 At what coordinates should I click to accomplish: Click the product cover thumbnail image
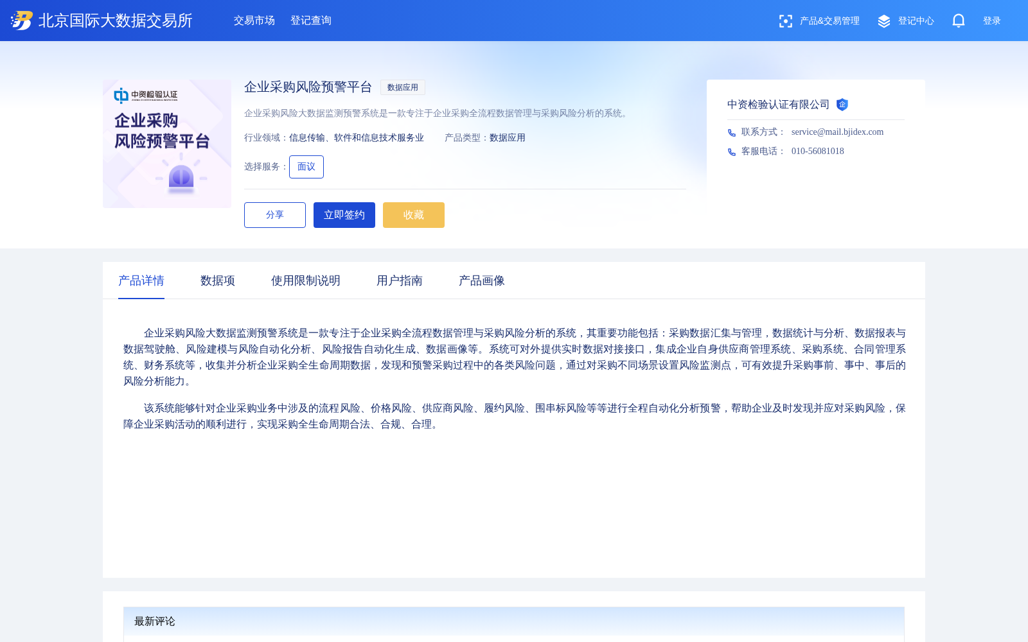(167, 144)
